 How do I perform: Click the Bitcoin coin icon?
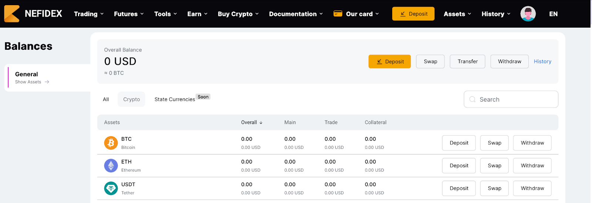click(111, 143)
